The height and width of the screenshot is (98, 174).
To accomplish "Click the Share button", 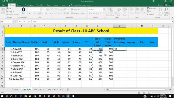I will tap(168, 5).
